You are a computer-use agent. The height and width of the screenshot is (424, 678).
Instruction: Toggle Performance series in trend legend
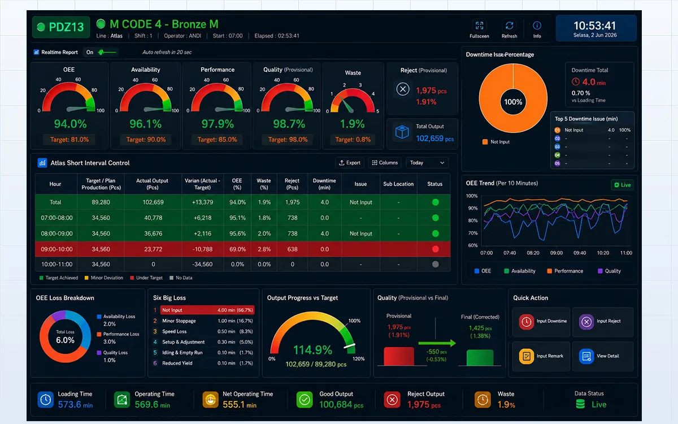pyautogui.click(x=565, y=271)
